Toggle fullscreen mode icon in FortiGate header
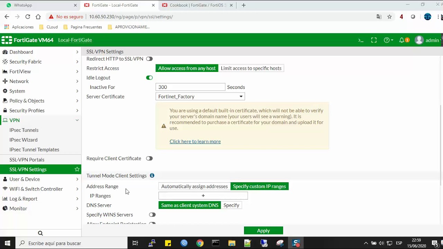The height and width of the screenshot is (249, 443). coord(374,40)
